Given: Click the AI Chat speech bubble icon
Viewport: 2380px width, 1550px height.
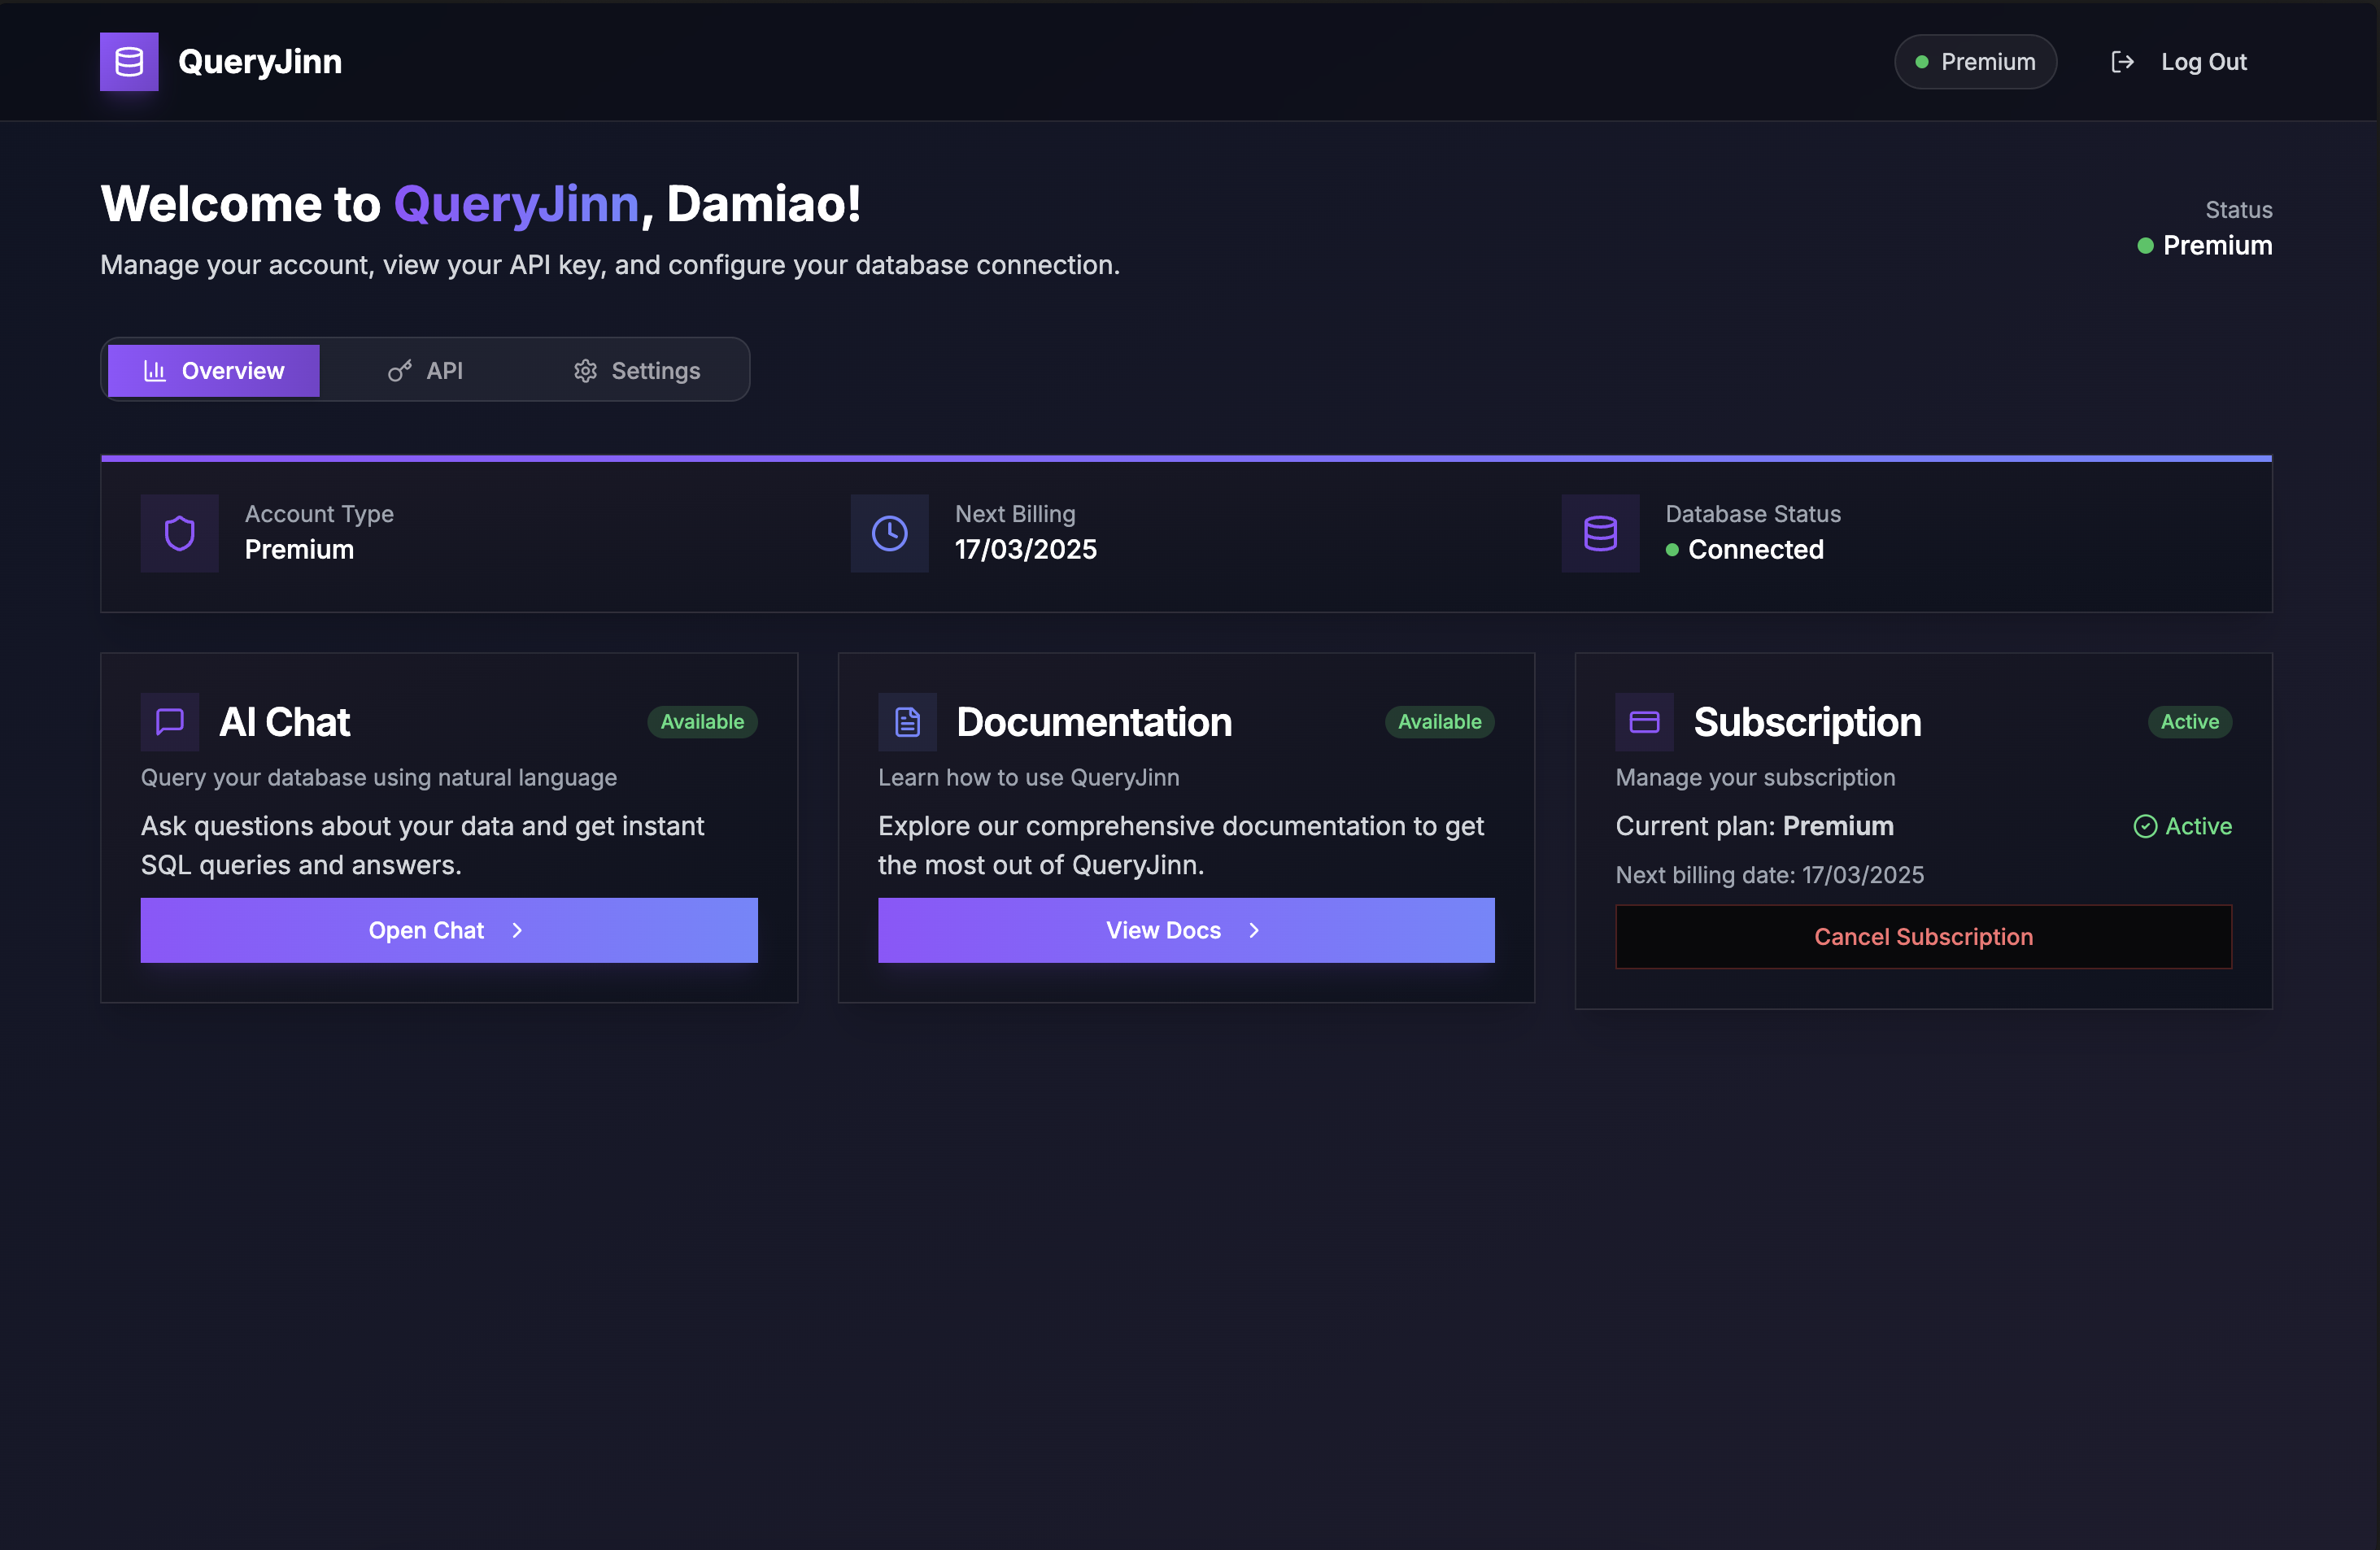Looking at the screenshot, I should pyautogui.click(x=170, y=721).
